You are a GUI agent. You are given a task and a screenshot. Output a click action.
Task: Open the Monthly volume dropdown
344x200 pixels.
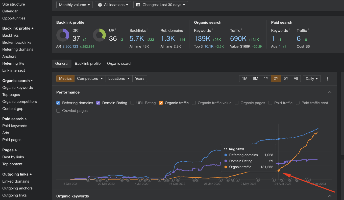tap(75, 5)
